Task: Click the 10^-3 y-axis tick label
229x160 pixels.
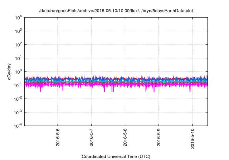Action: pyautogui.click(x=18, y=112)
